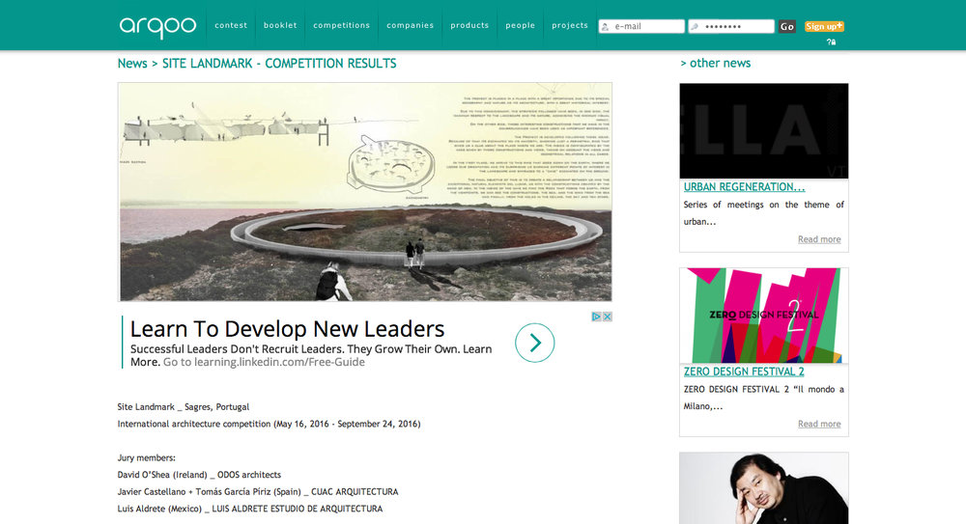Screen dimensions: 966x524
Task: Click the user icon in the e-mail field
Action: [606, 27]
